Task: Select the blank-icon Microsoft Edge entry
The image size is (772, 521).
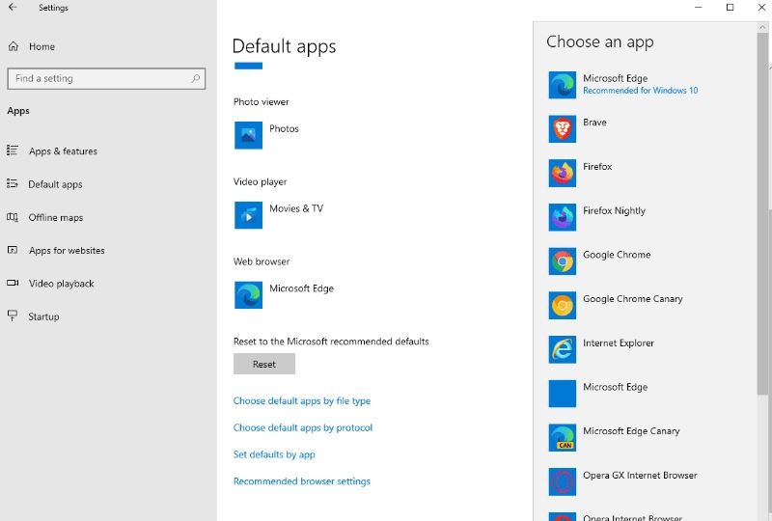Action: click(x=563, y=394)
